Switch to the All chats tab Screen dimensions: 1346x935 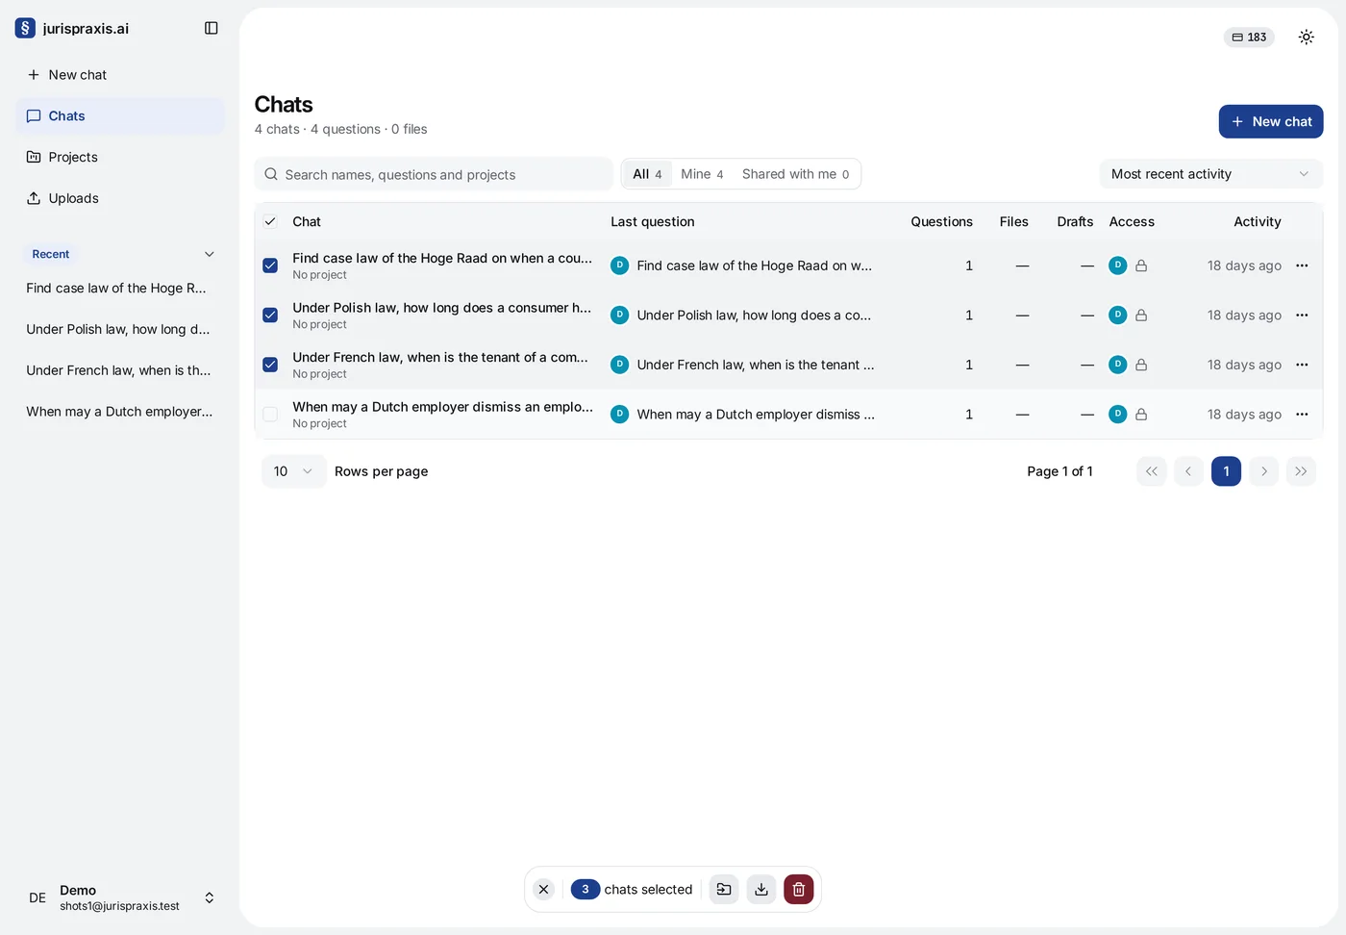647,174
